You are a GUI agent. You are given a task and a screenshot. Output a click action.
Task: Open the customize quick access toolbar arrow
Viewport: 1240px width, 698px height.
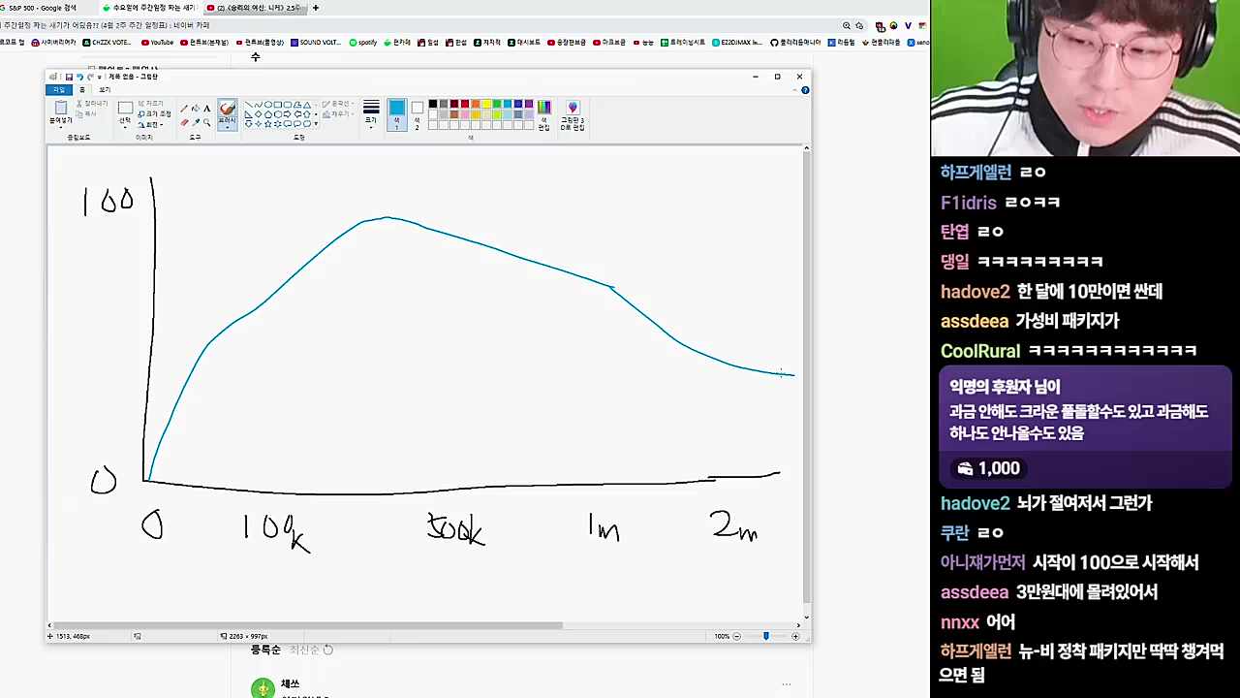pos(100,77)
